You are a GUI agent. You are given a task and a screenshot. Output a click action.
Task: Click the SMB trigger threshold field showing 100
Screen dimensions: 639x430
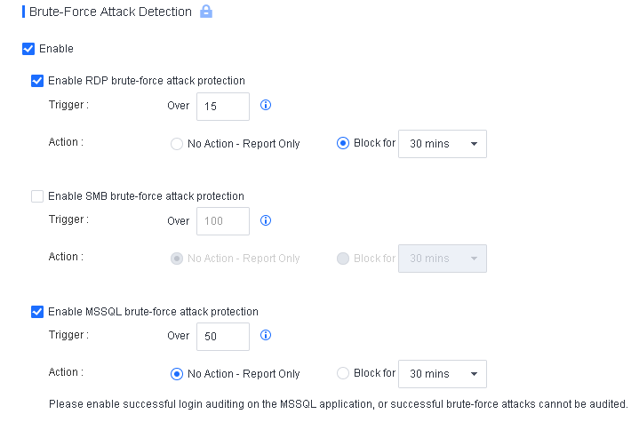[222, 221]
